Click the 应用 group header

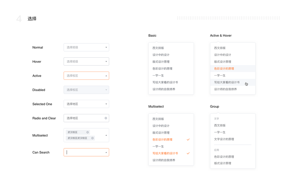pyautogui.click(x=216, y=150)
